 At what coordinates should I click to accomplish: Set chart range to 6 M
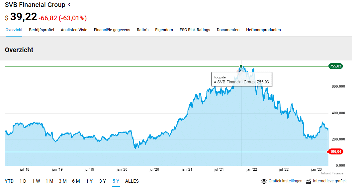76,181
